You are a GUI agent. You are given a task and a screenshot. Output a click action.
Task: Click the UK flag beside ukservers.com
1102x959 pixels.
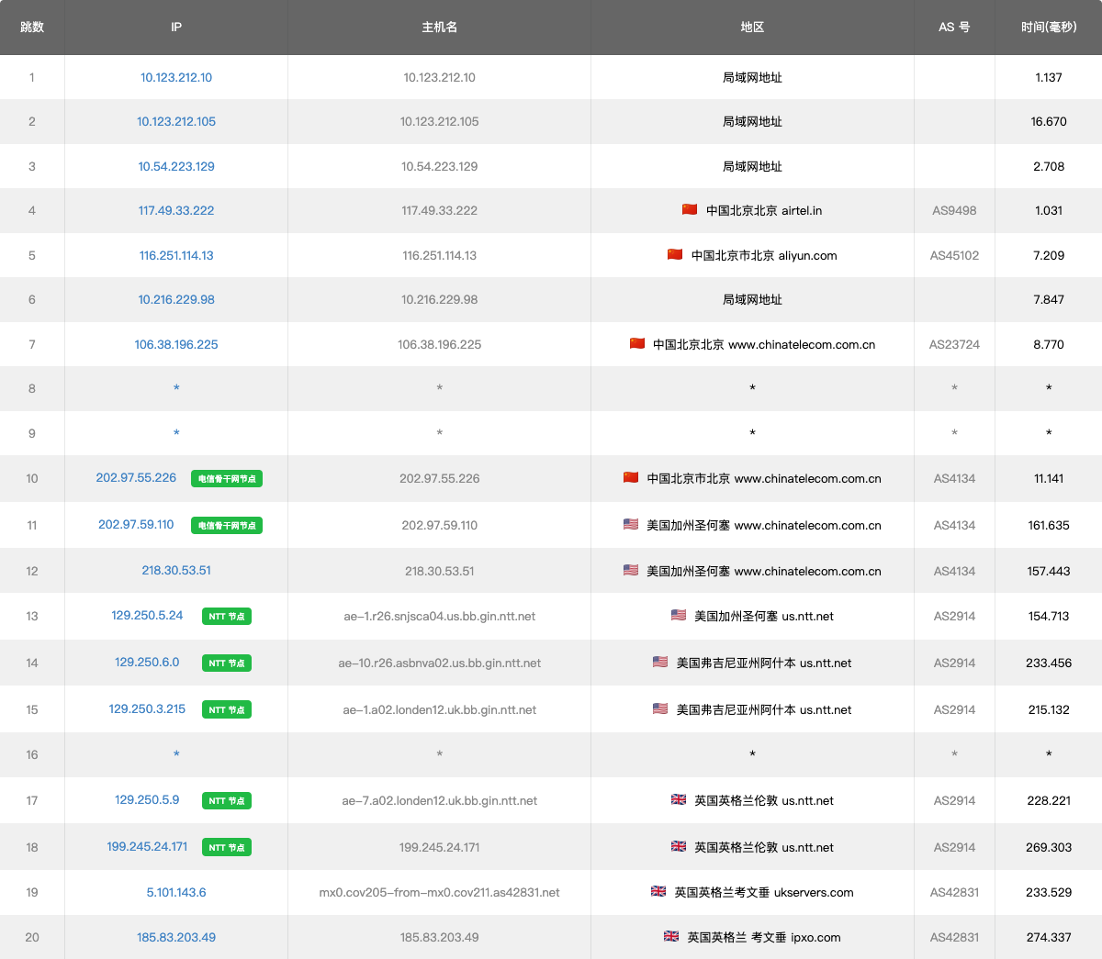(x=658, y=892)
